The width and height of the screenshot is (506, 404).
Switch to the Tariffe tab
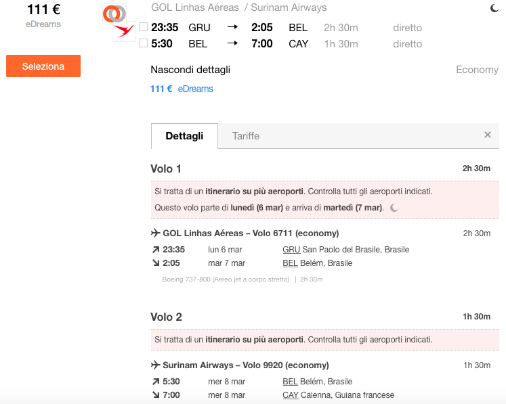(246, 136)
